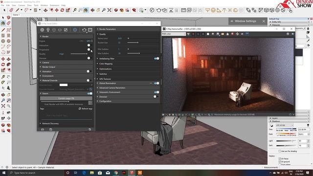
Task: Click the Refresh tags button
Action: point(86,109)
